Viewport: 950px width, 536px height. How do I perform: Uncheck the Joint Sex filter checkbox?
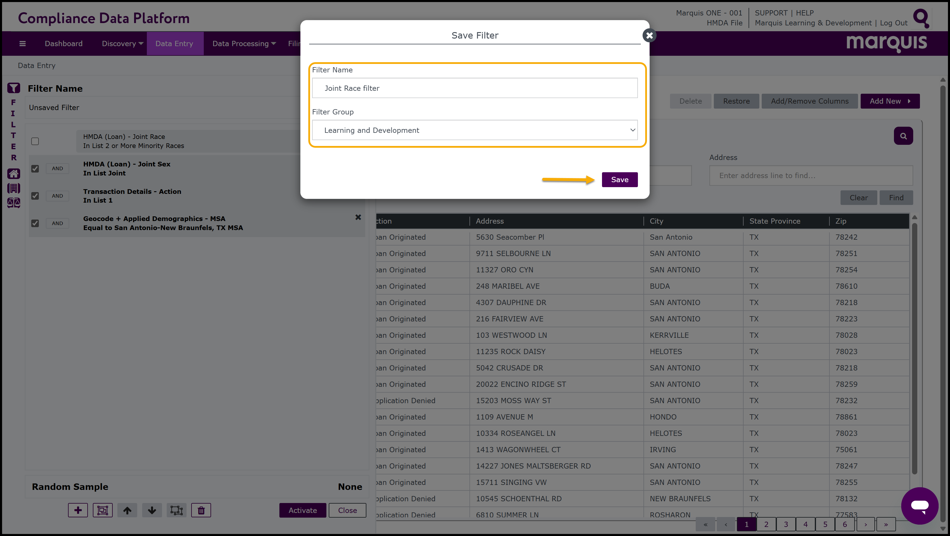[x=35, y=168]
